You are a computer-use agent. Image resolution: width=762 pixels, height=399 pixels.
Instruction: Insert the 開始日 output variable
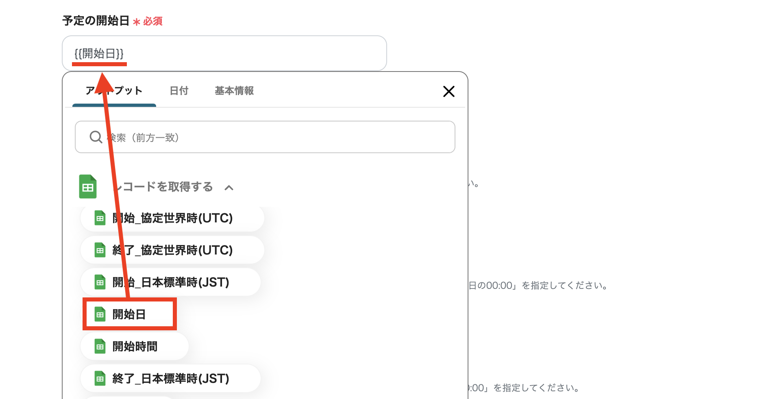tap(130, 314)
